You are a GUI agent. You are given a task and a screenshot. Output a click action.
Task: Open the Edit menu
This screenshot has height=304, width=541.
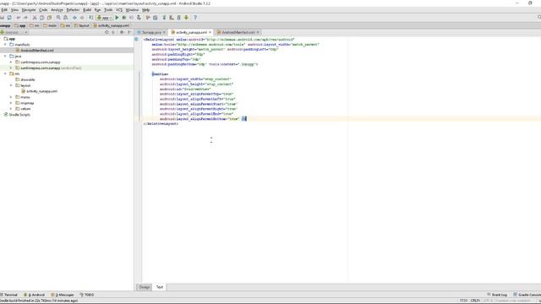[4, 10]
